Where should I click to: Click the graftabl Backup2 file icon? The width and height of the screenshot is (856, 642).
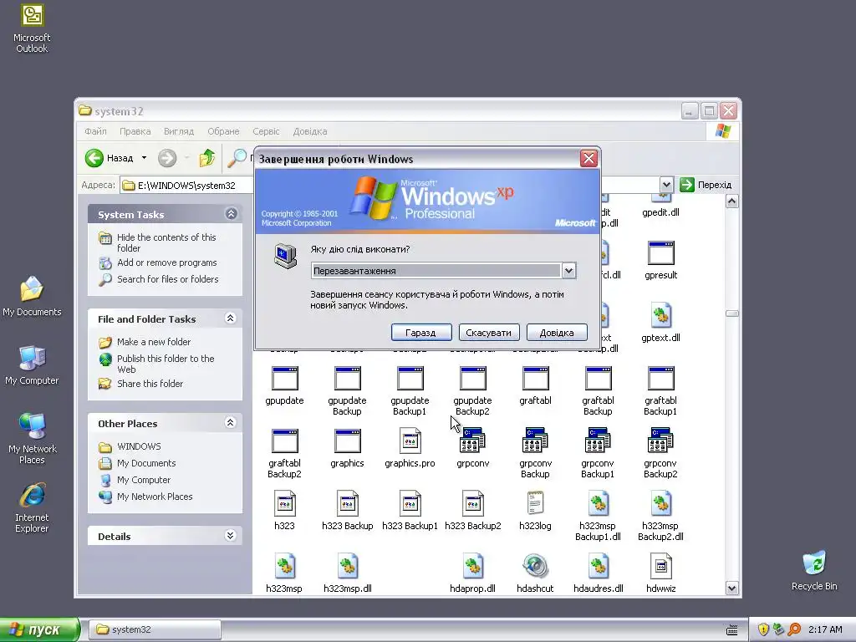tap(284, 441)
